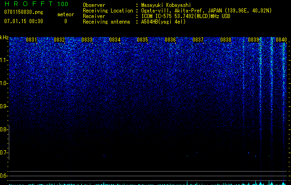Click the name Masayuki Kobayashi
This screenshot has height=185, width=291.
coord(166,5)
